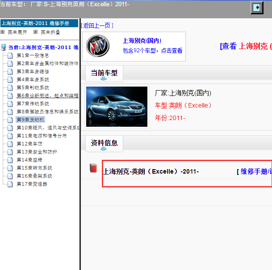The width and height of the screenshot is (272, 270).
Task: Click page icon for 第8章驾驶员信息和娱乐系统
Action: point(10,112)
